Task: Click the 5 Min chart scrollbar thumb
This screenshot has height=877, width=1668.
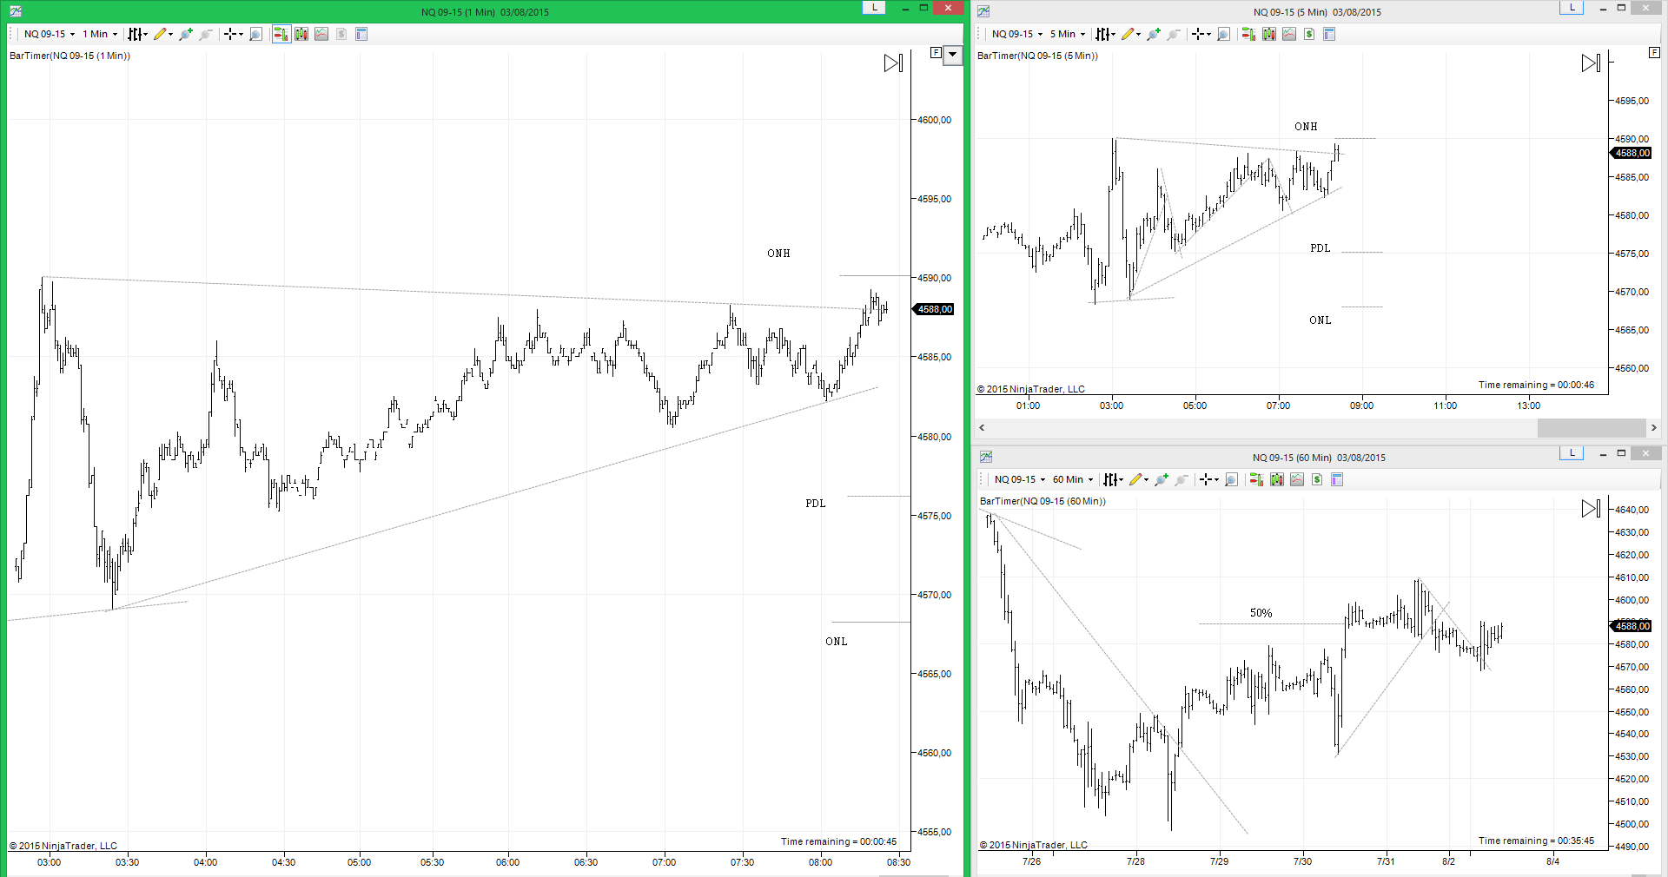Action: pos(1592,427)
